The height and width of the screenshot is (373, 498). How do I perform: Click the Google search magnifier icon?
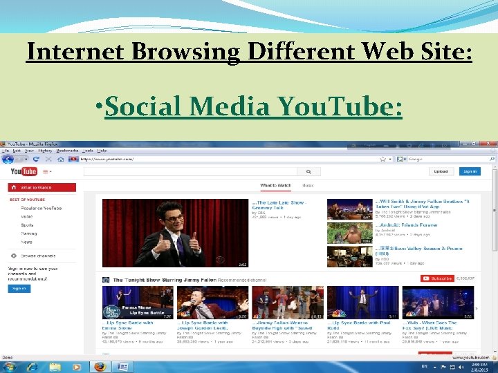click(492, 159)
